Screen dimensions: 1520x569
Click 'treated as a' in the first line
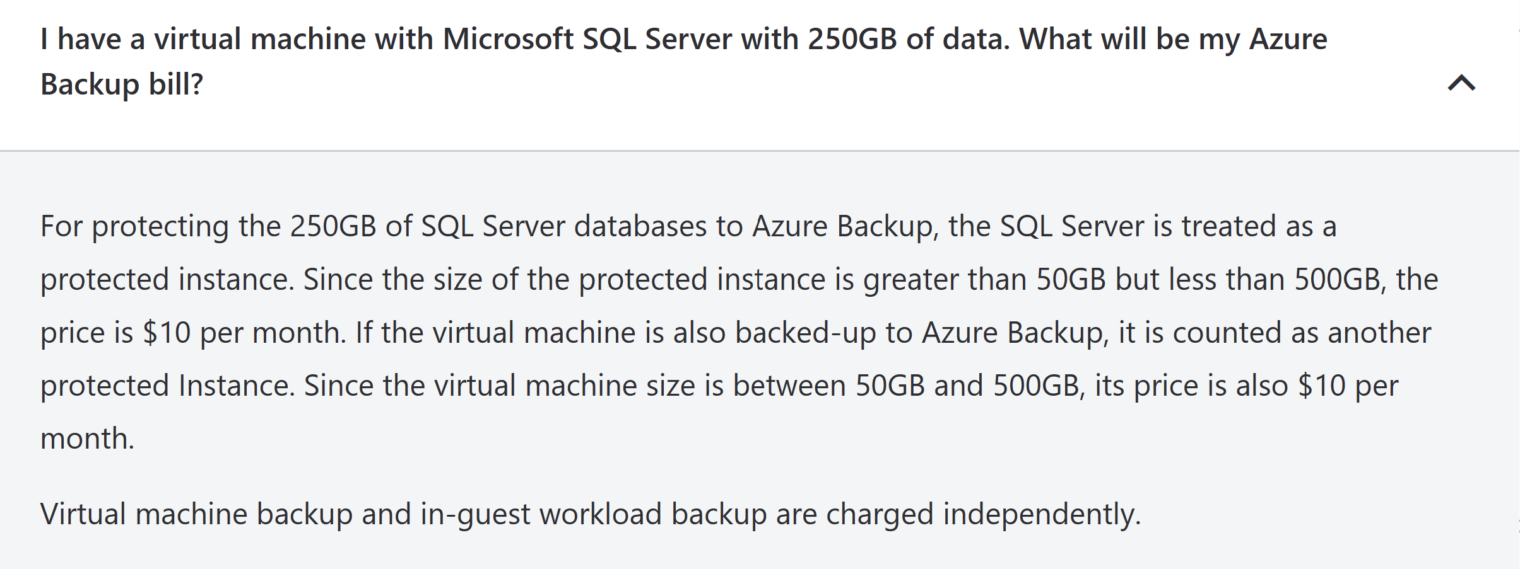pyautogui.click(x=1259, y=226)
